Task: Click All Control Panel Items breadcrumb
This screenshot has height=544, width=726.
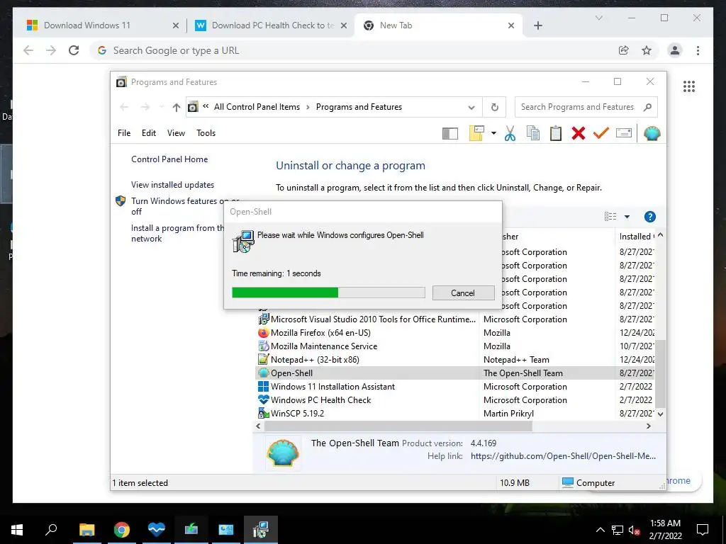Action: coord(257,107)
